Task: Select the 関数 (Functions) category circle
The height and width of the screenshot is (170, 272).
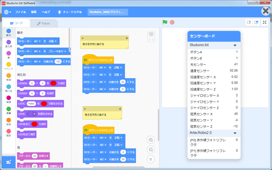Action: tap(8, 131)
